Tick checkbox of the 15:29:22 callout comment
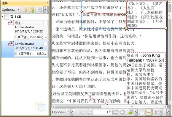 click(x=46, y=23)
